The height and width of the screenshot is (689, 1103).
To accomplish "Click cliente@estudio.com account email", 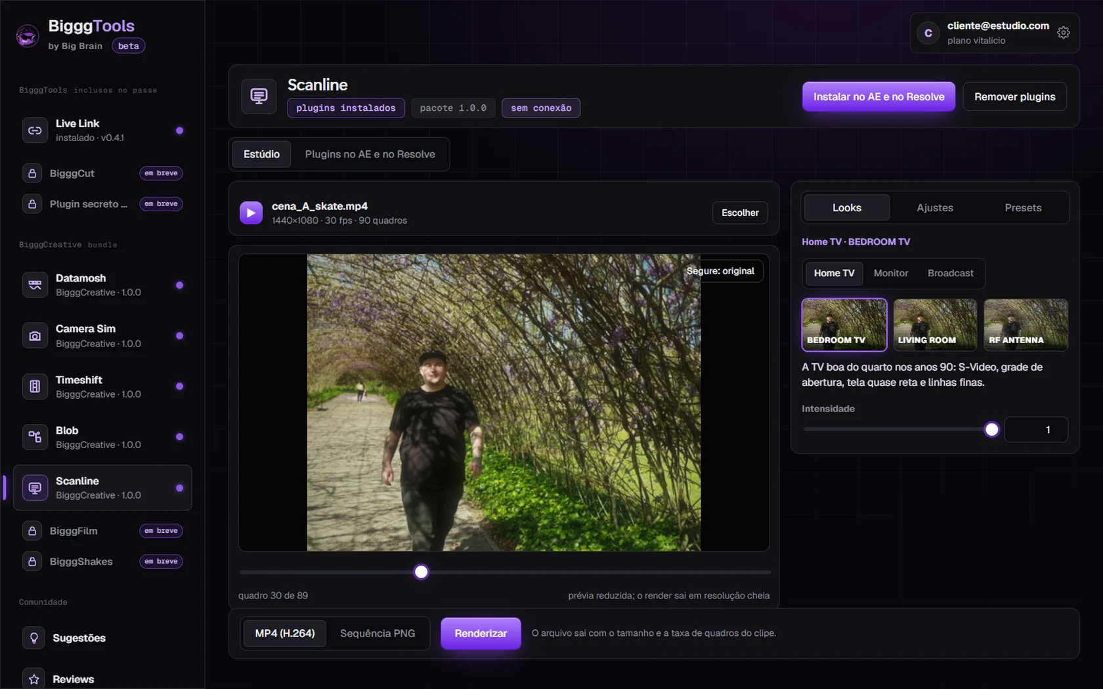I will click(x=998, y=26).
